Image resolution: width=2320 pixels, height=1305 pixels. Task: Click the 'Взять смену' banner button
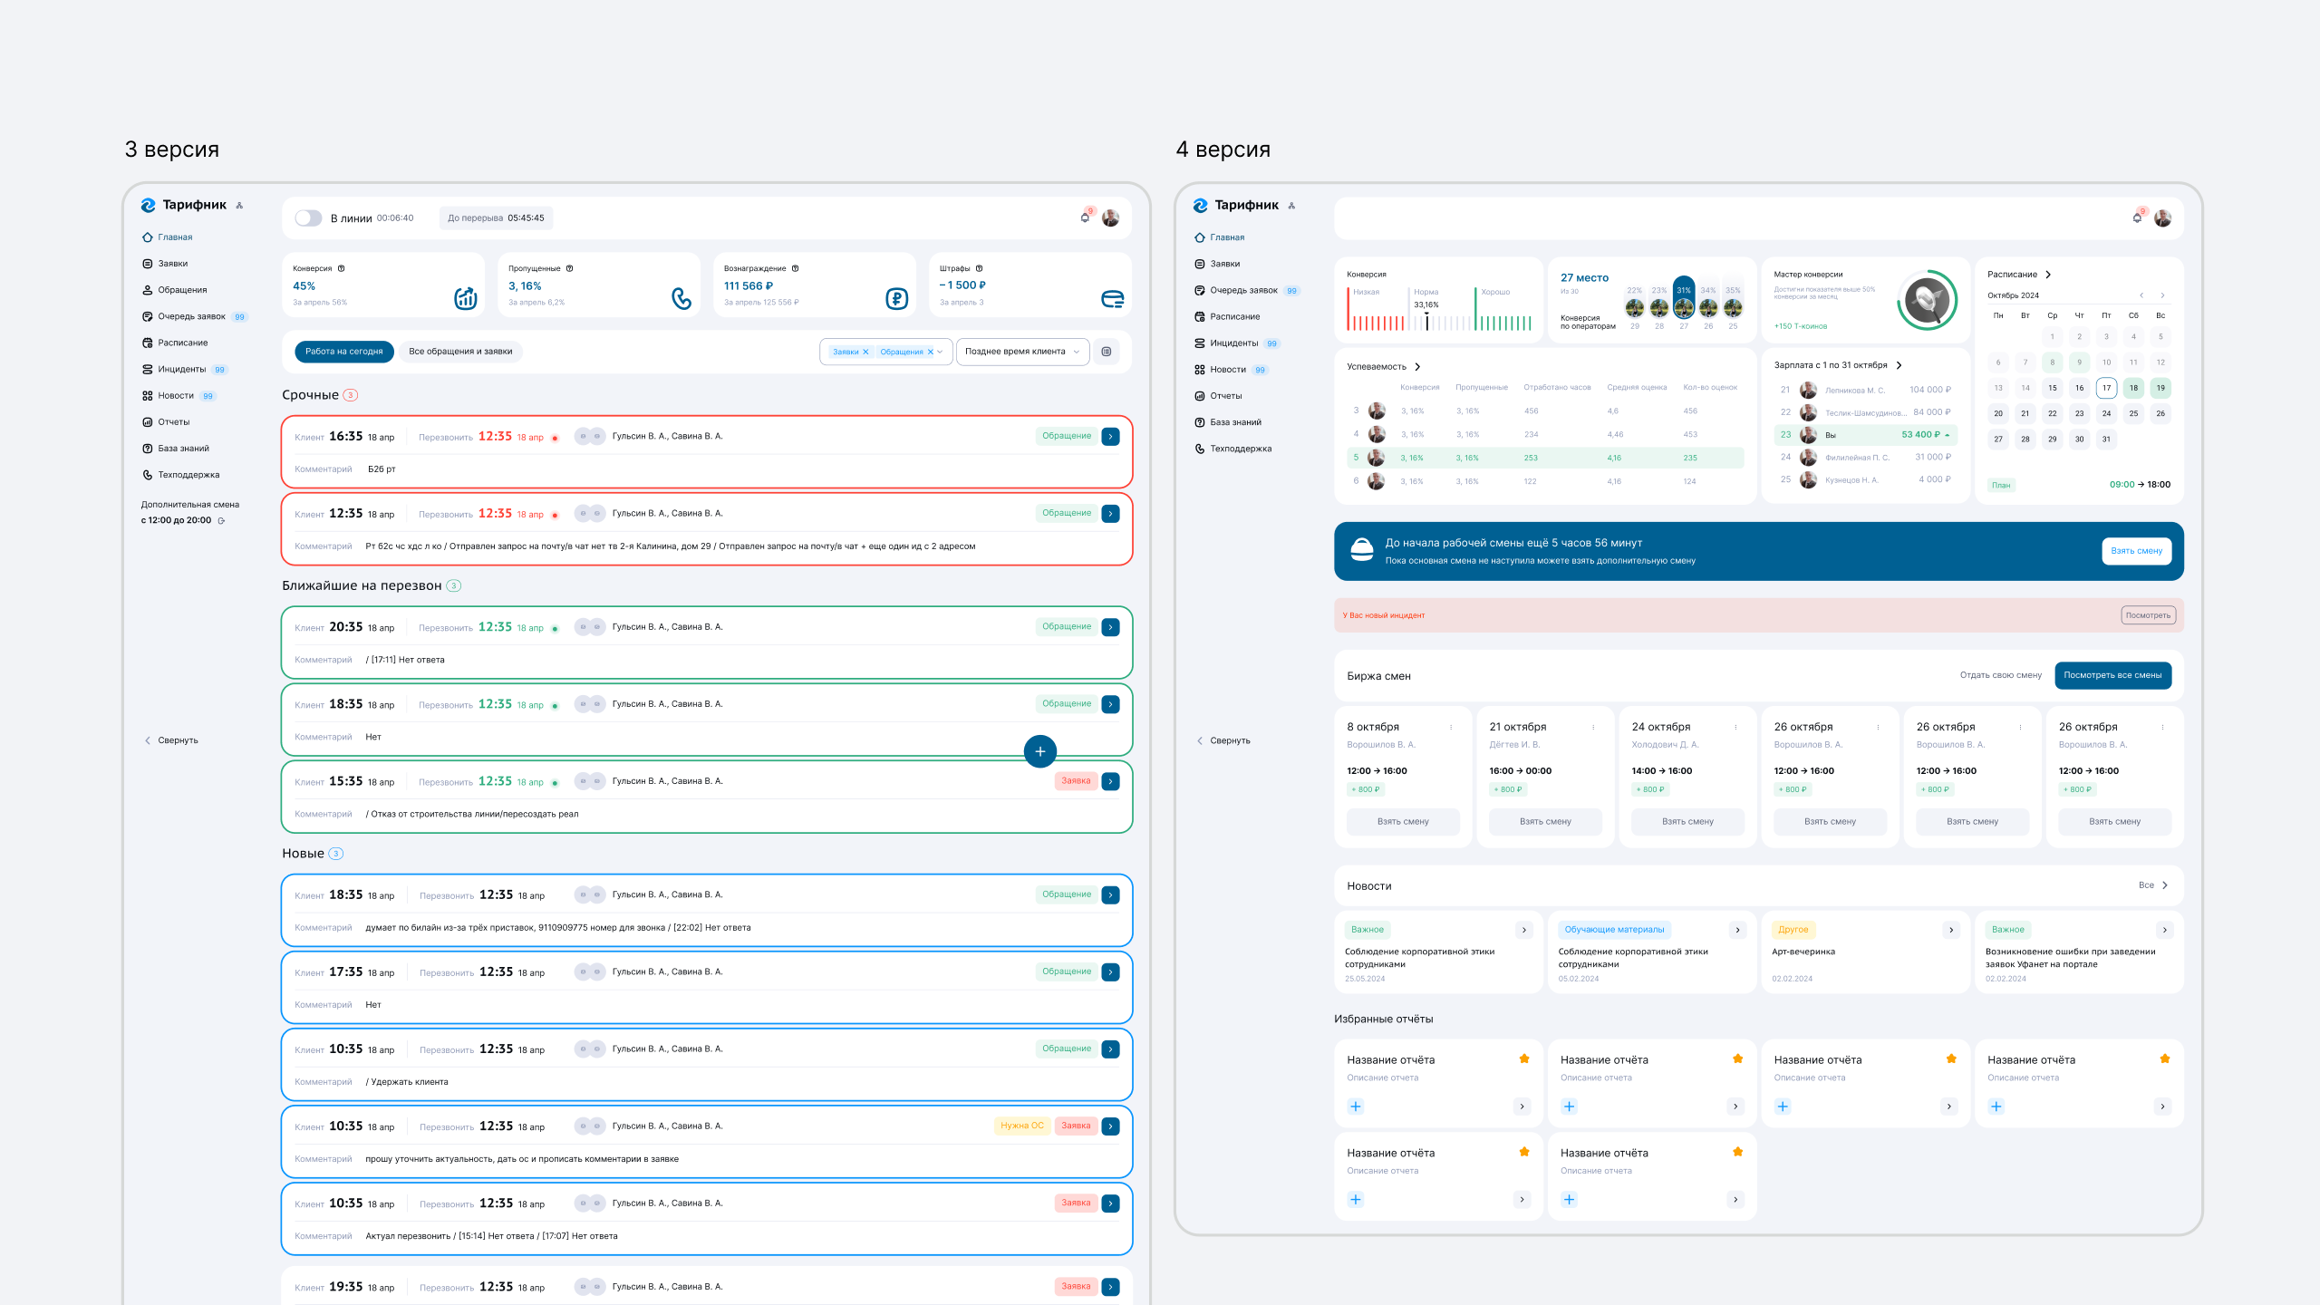point(2136,551)
